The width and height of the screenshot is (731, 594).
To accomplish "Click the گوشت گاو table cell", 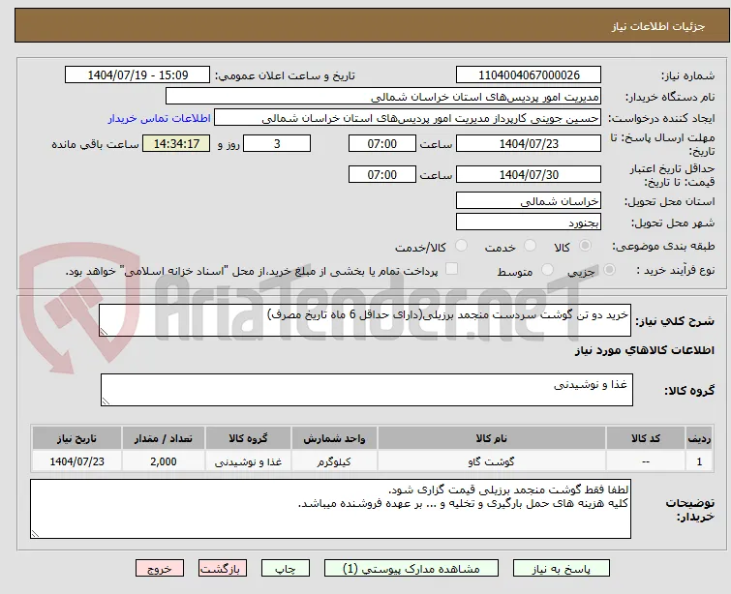I will pyautogui.click(x=492, y=461).
